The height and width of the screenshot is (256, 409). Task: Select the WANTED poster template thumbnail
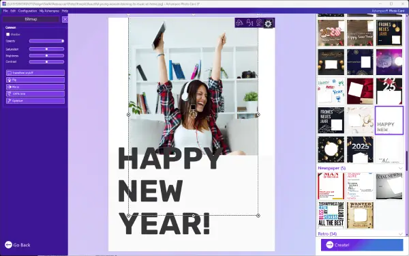(360, 215)
